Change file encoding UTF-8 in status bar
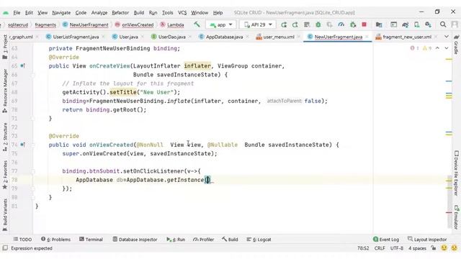 397,248
